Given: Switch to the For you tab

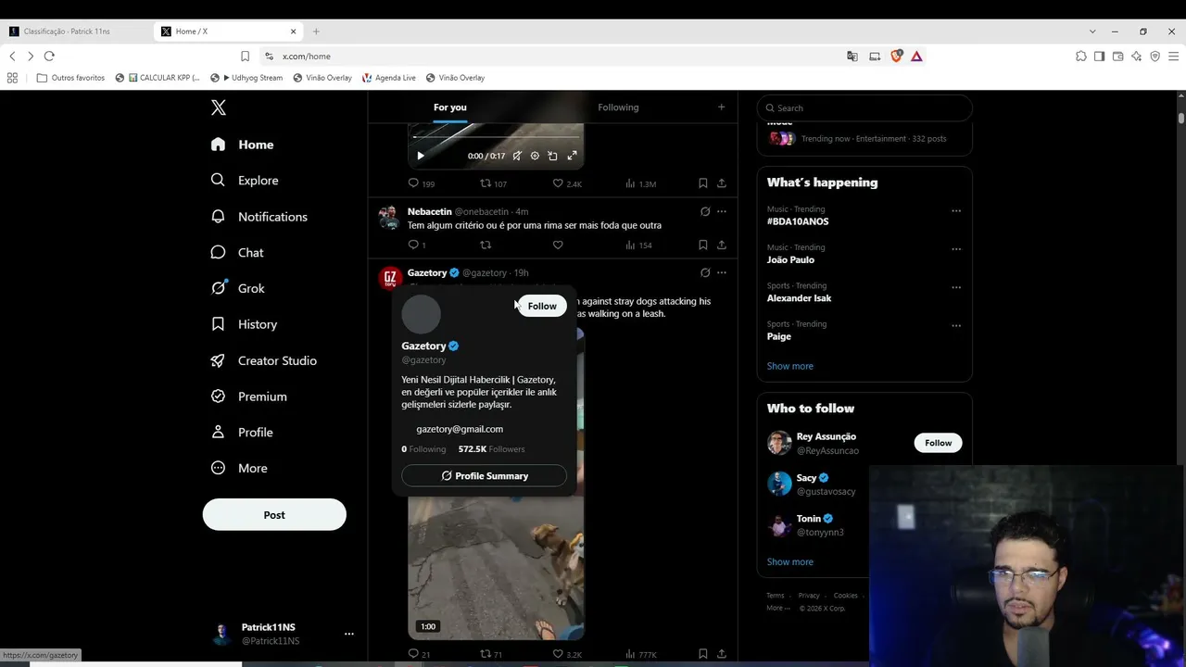Looking at the screenshot, I should click(450, 107).
